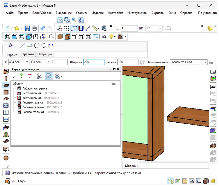This screenshot has height=187, width=219.
Task: Select the vertical panel tool
Action: pyautogui.click(x=6, y=79)
